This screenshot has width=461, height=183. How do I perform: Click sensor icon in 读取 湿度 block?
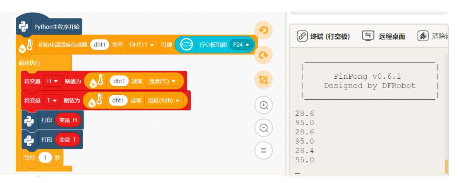(96, 101)
